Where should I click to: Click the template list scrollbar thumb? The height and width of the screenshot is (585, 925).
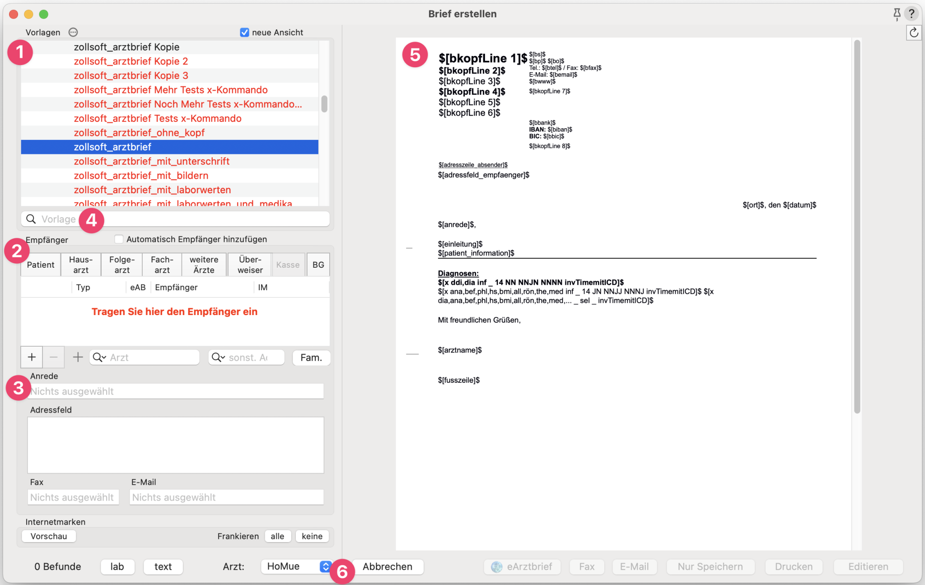[324, 104]
